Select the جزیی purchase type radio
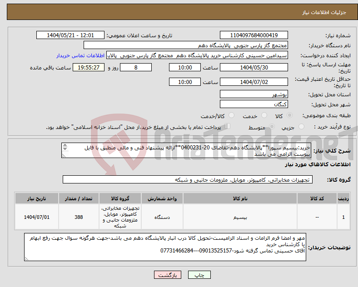Screen dimensions: 358x287 pos(301,127)
